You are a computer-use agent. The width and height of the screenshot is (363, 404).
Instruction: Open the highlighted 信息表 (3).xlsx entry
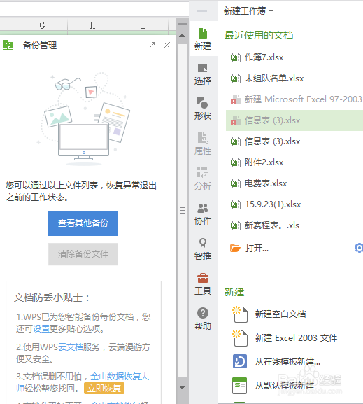[294, 120]
